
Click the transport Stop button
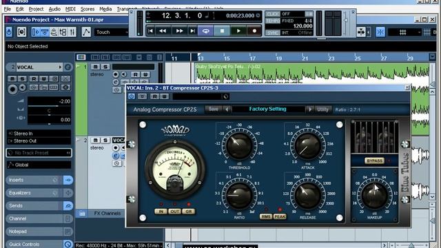click(222, 31)
